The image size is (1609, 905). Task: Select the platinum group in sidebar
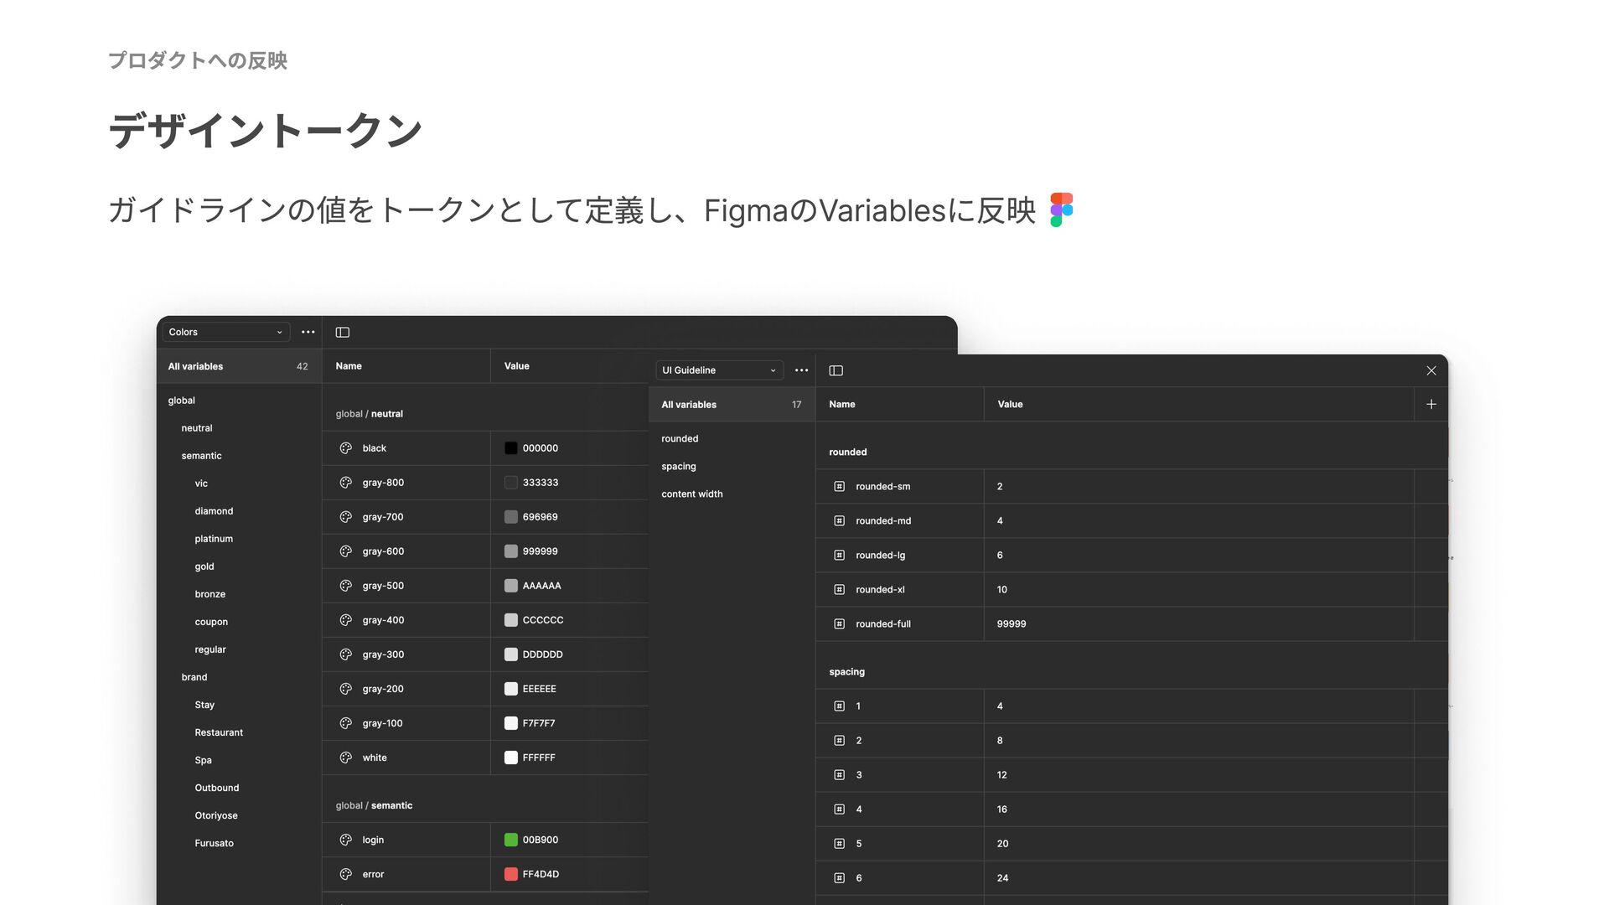214,539
